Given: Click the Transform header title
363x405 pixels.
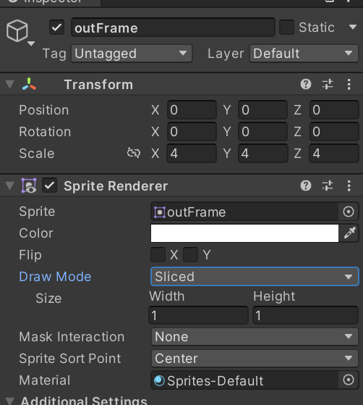Looking at the screenshot, I should [98, 85].
